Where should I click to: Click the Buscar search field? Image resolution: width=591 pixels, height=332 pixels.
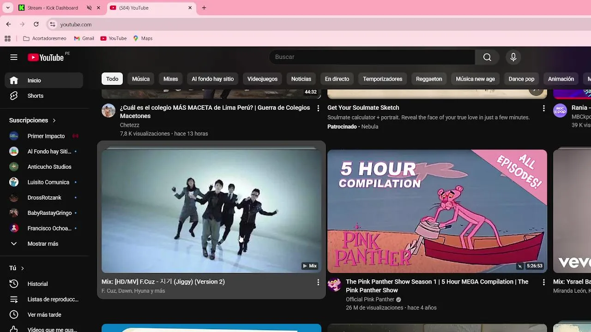click(x=372, y=57)
